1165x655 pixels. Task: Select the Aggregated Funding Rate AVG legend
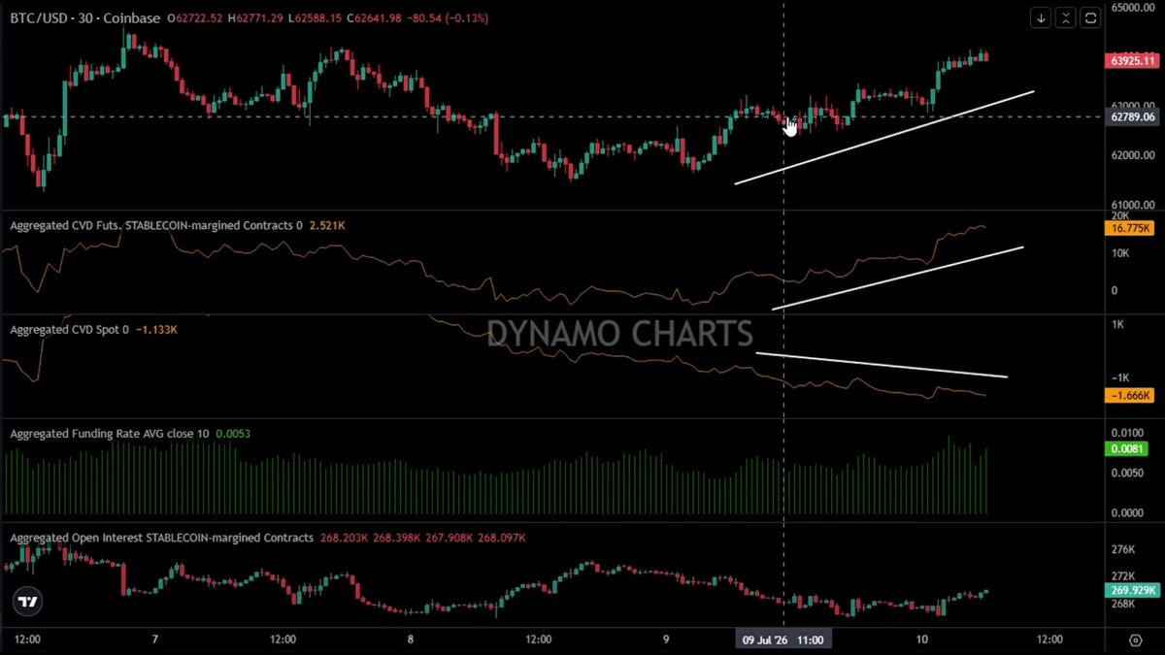click(x=110, y=434)
